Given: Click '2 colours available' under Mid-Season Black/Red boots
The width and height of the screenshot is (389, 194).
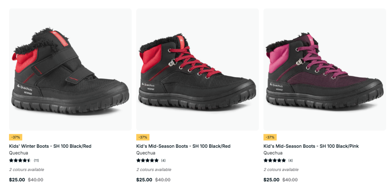Looking at the screenshot, I should click(x=154, y=170).
